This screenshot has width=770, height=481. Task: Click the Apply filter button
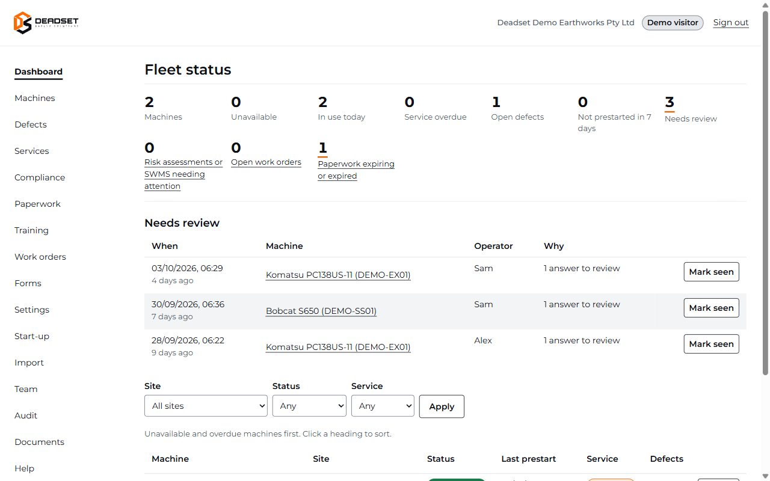[x=442, y=406]
